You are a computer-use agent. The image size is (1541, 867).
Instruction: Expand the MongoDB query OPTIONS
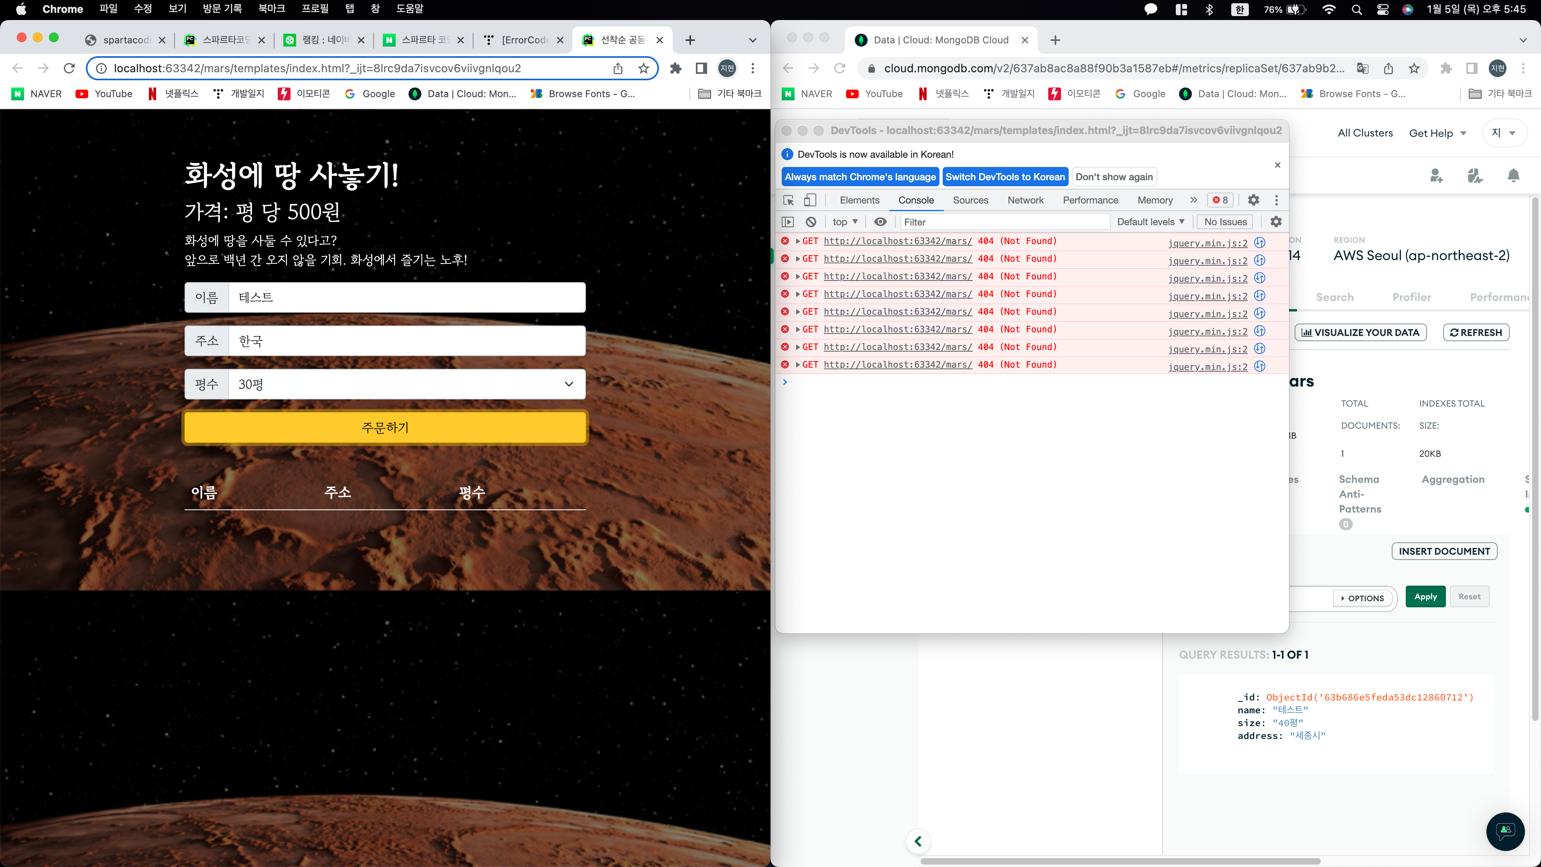pyautogui.click(x=1362, y=598)
